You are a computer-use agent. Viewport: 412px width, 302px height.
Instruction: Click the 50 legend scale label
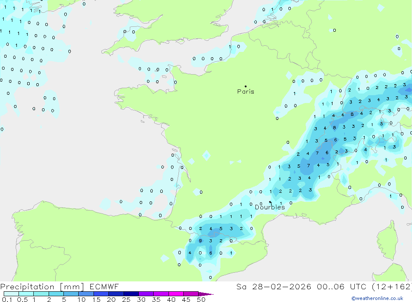point(201,300)
